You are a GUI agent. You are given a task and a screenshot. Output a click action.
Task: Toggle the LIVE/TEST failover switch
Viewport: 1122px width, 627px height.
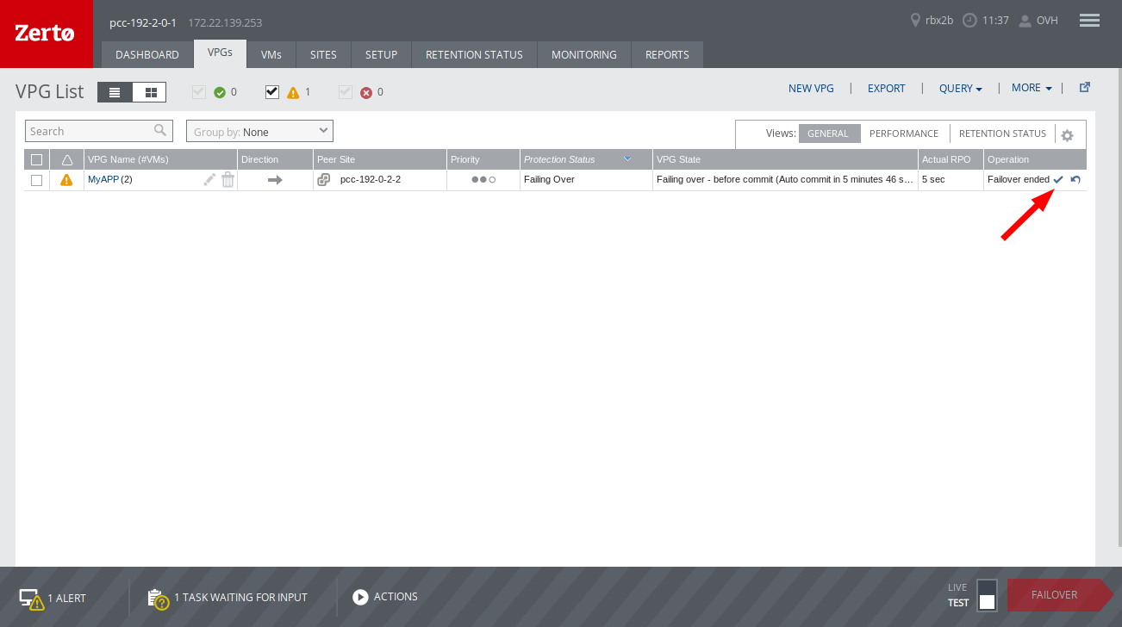pyautogui.click(x=986, y=594)
